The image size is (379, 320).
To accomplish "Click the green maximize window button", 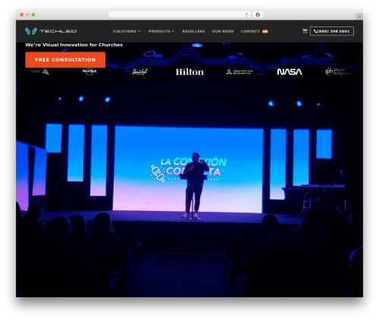I will pyautogui.click(x=33, y=14).
